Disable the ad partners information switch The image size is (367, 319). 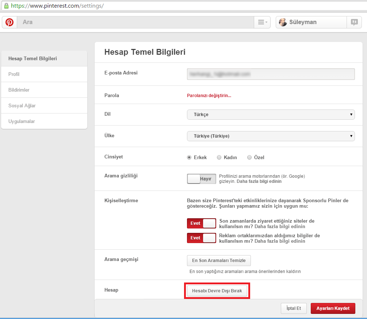(202, 238)
